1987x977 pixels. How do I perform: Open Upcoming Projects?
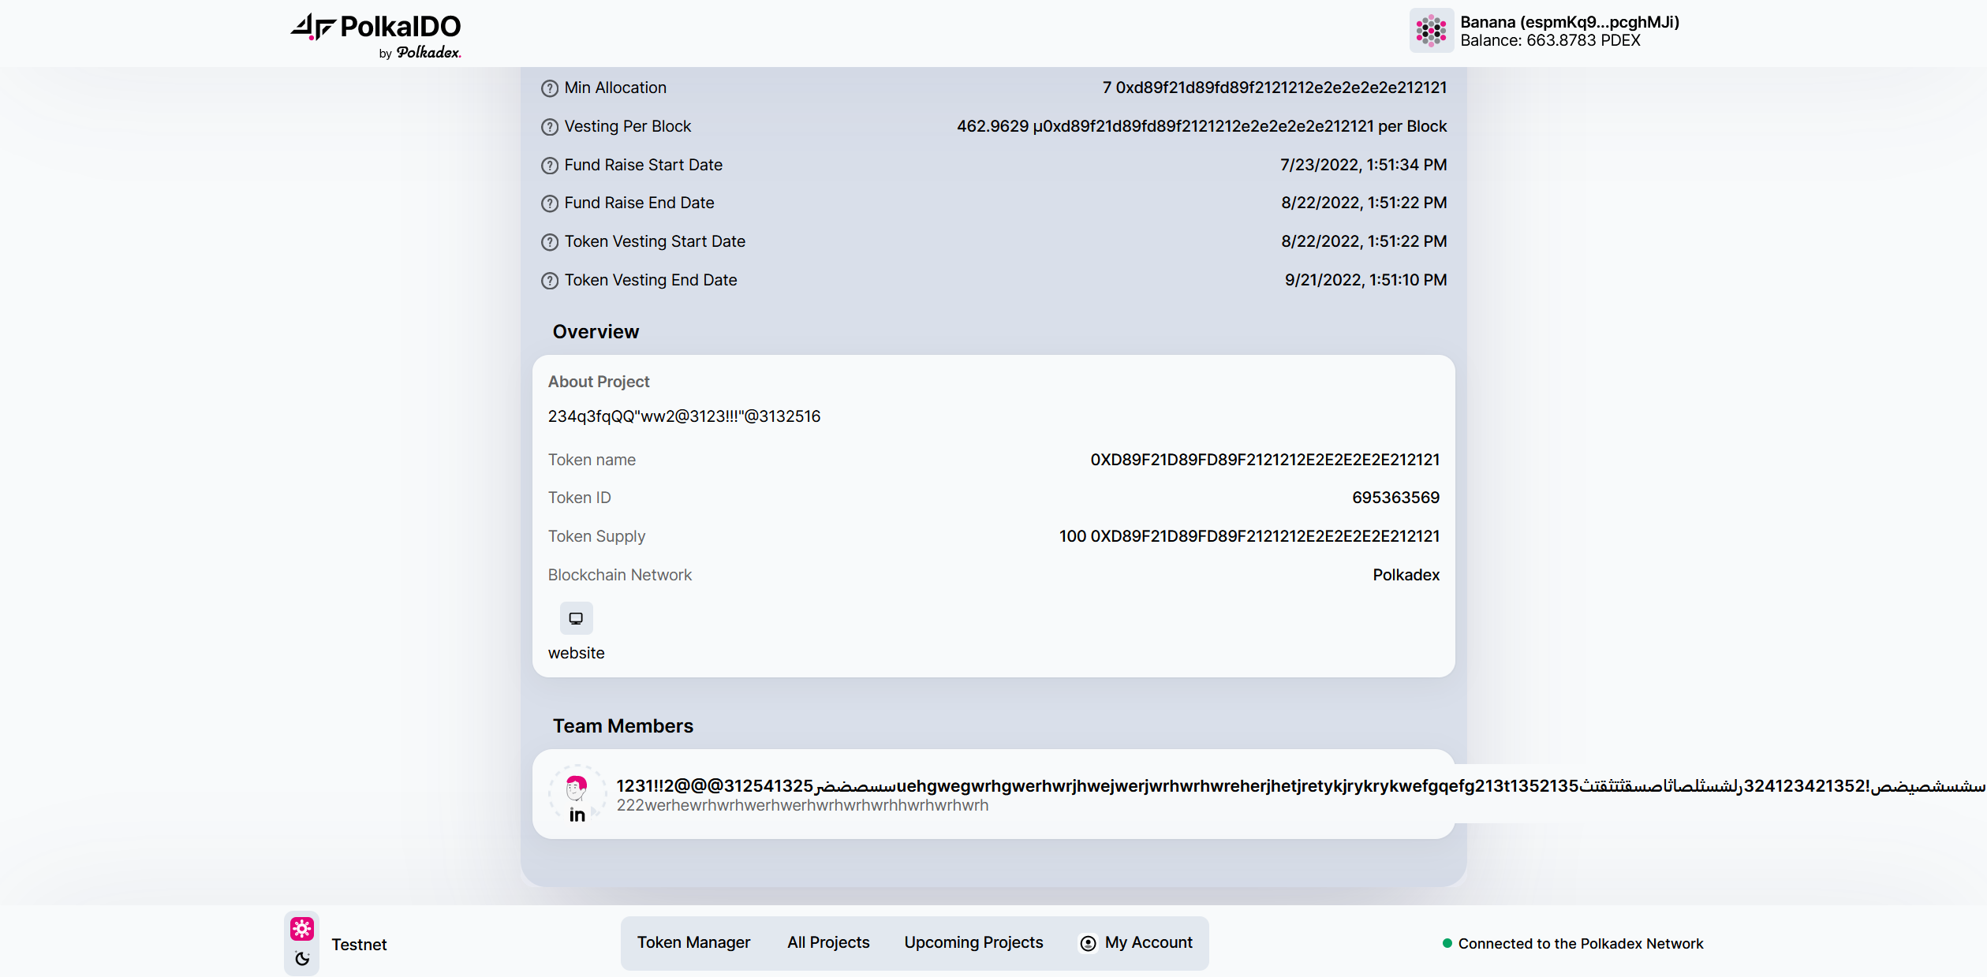click(x=973, y=942)
